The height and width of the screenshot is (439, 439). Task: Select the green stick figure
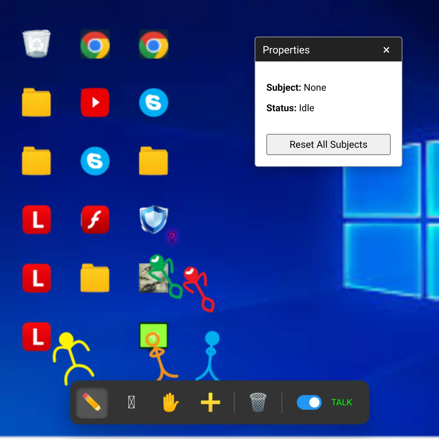pyautogui.click(x=165, y=276)
